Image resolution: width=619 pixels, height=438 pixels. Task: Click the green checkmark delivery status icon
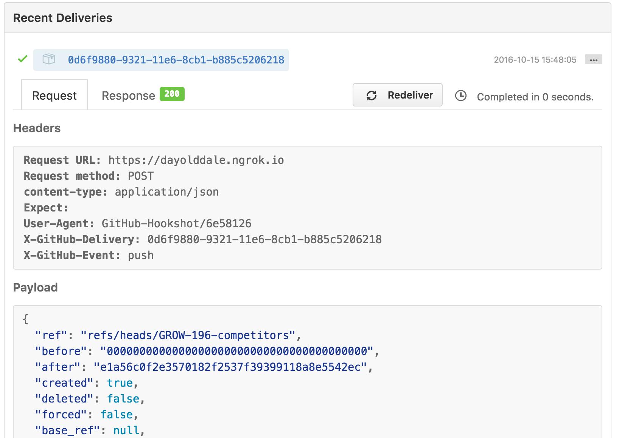(x=22, y=59)
